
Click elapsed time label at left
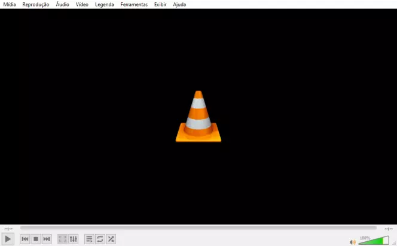click(8, 229)
